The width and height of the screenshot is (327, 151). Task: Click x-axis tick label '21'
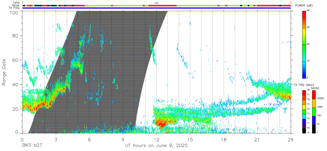(257, 140)
